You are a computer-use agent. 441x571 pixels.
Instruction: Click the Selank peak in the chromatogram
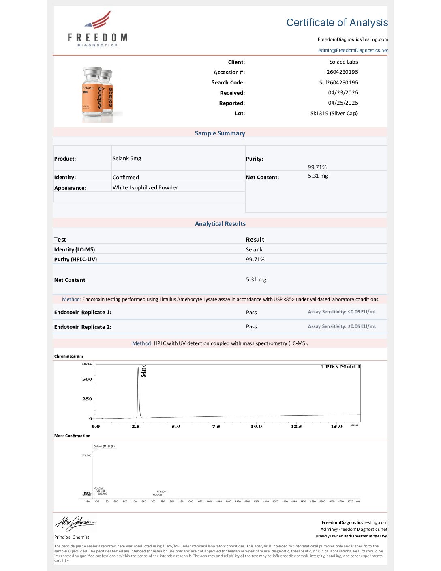point(139,391)
